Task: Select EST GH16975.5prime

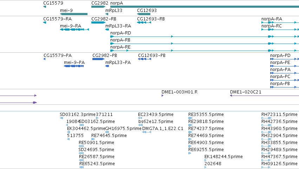Action: [x=123, y=129]
